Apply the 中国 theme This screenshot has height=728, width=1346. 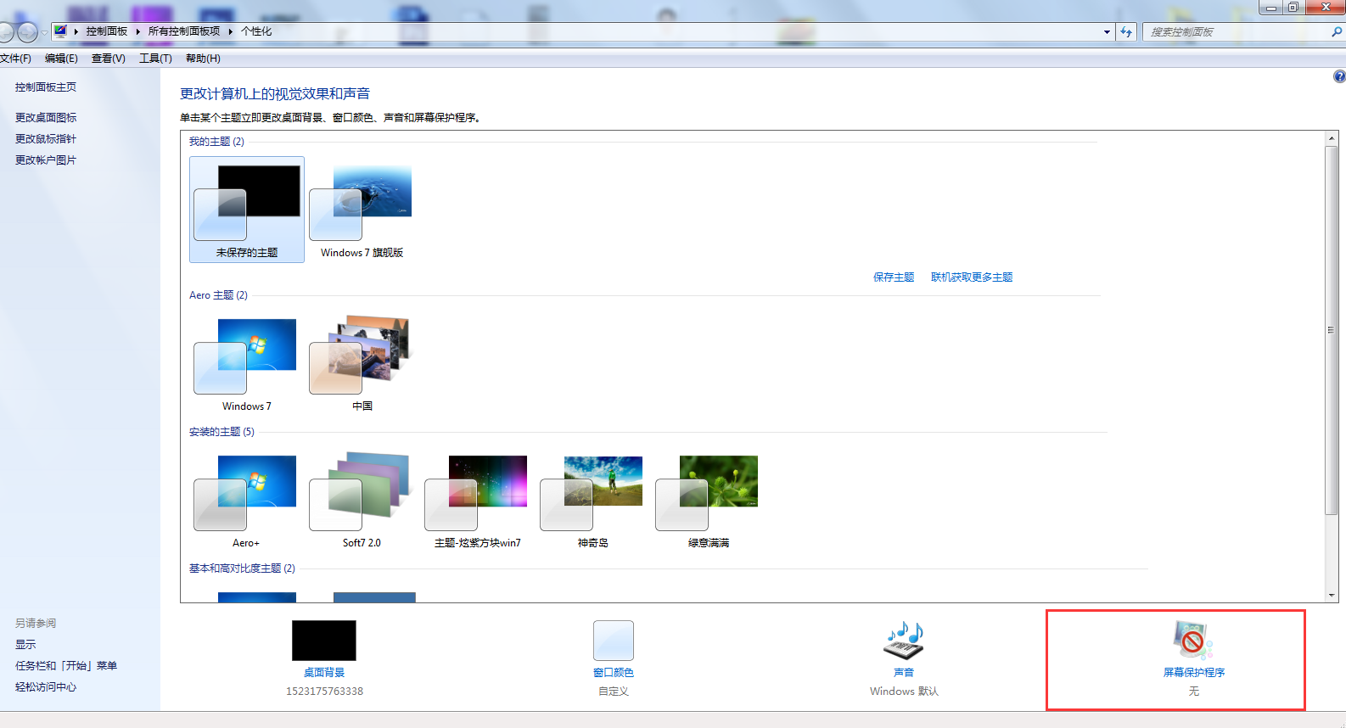coord(362,363)
